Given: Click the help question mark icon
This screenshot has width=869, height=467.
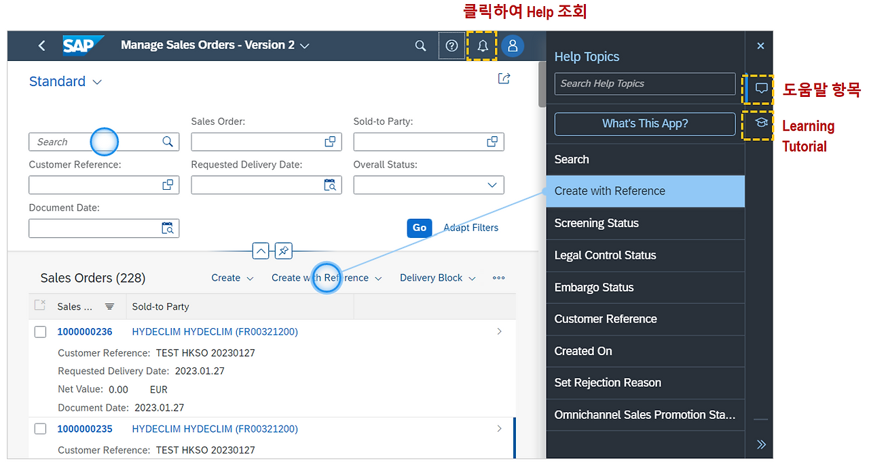Looking at the screenshot, I should 451,45.
